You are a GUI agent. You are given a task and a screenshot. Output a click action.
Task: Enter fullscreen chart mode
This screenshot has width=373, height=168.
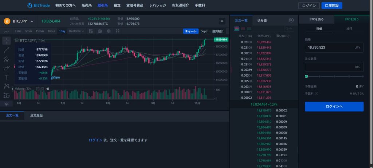[117, 31]
